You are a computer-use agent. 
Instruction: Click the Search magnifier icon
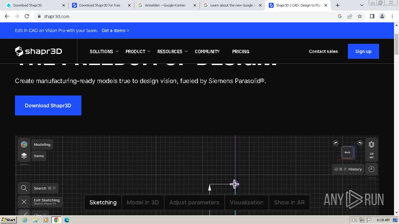[x=24, y=188]
